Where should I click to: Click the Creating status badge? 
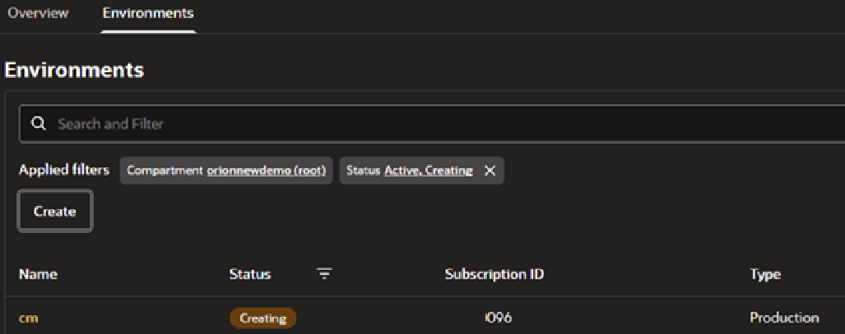(x=263, y=318)
